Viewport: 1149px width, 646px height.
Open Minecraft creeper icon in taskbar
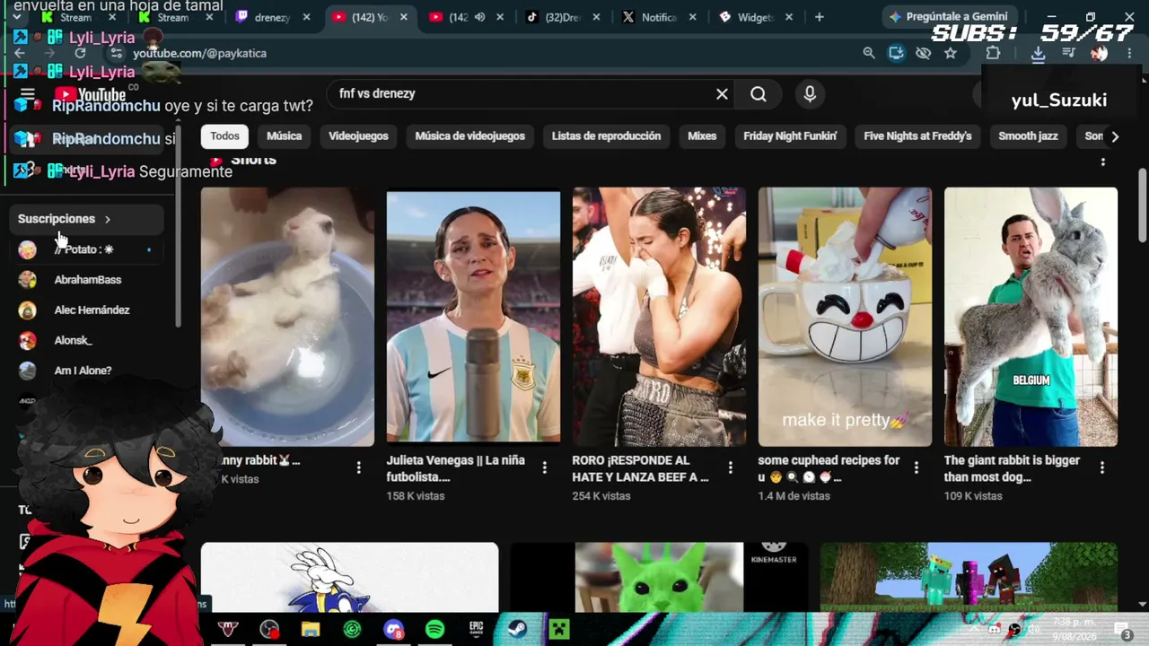tap(558, 629)
